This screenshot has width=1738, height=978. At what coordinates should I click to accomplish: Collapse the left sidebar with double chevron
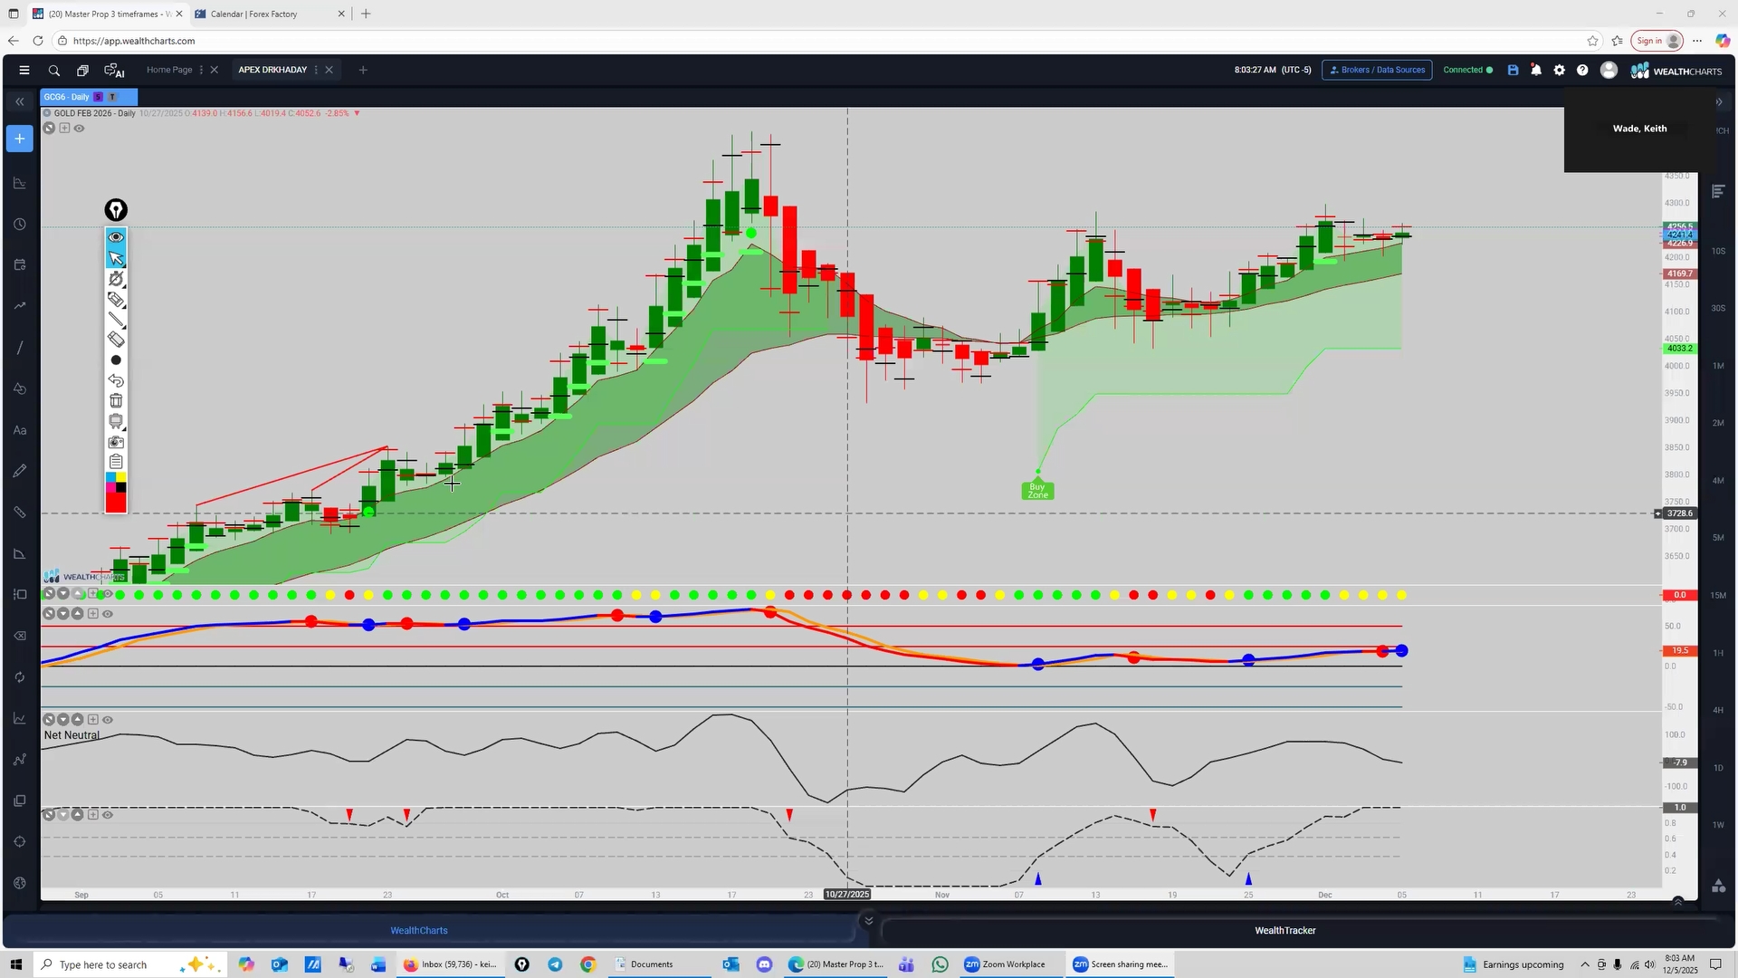pos(20,101)
